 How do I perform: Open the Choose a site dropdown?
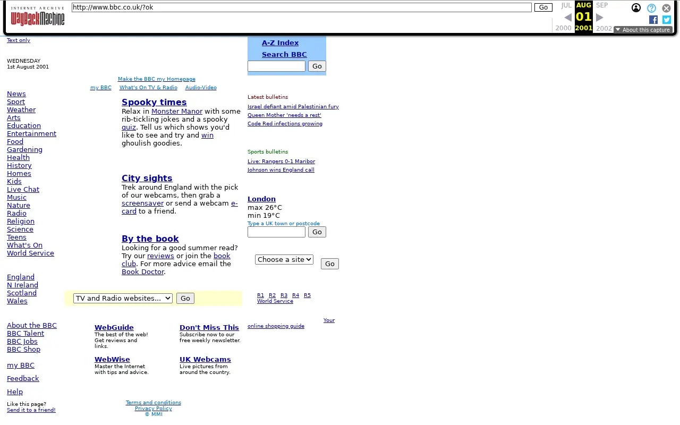pos(284,259)
